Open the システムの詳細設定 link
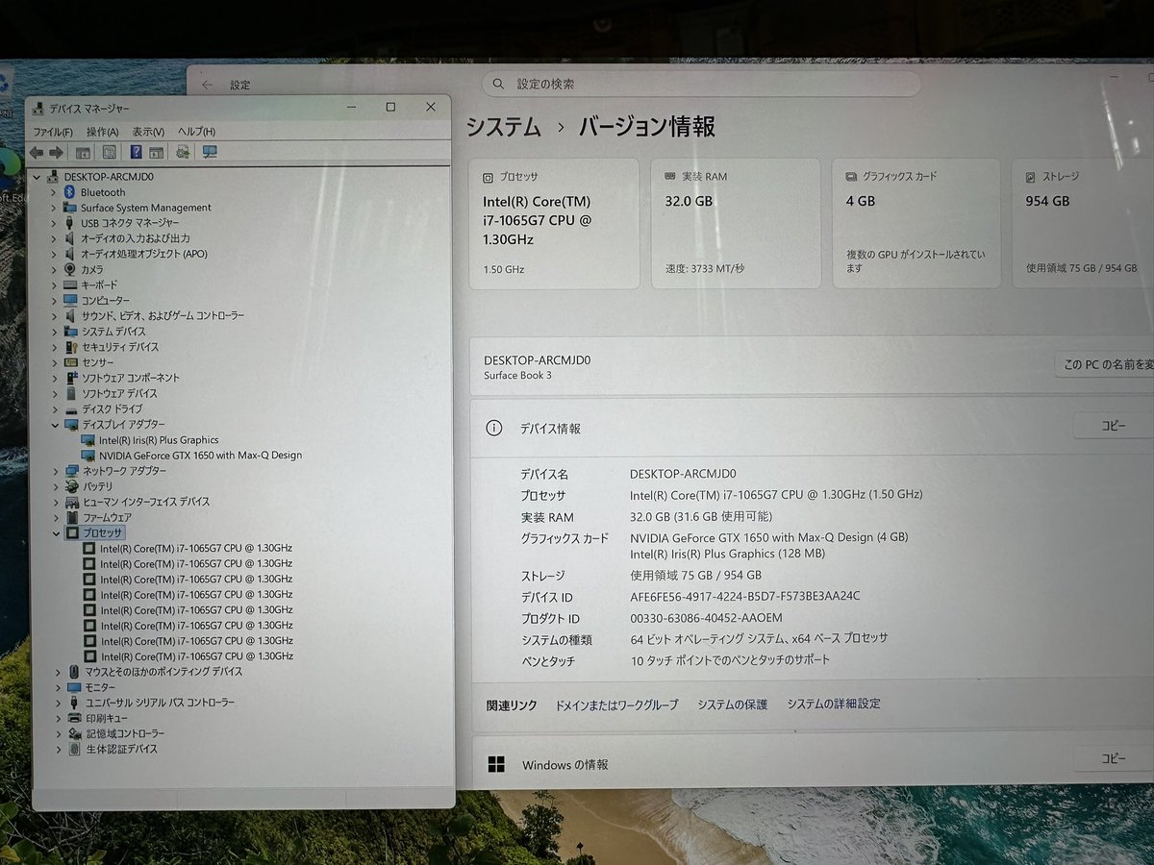The width and height of the screenshot is (1154, 865). coord(834,704)
